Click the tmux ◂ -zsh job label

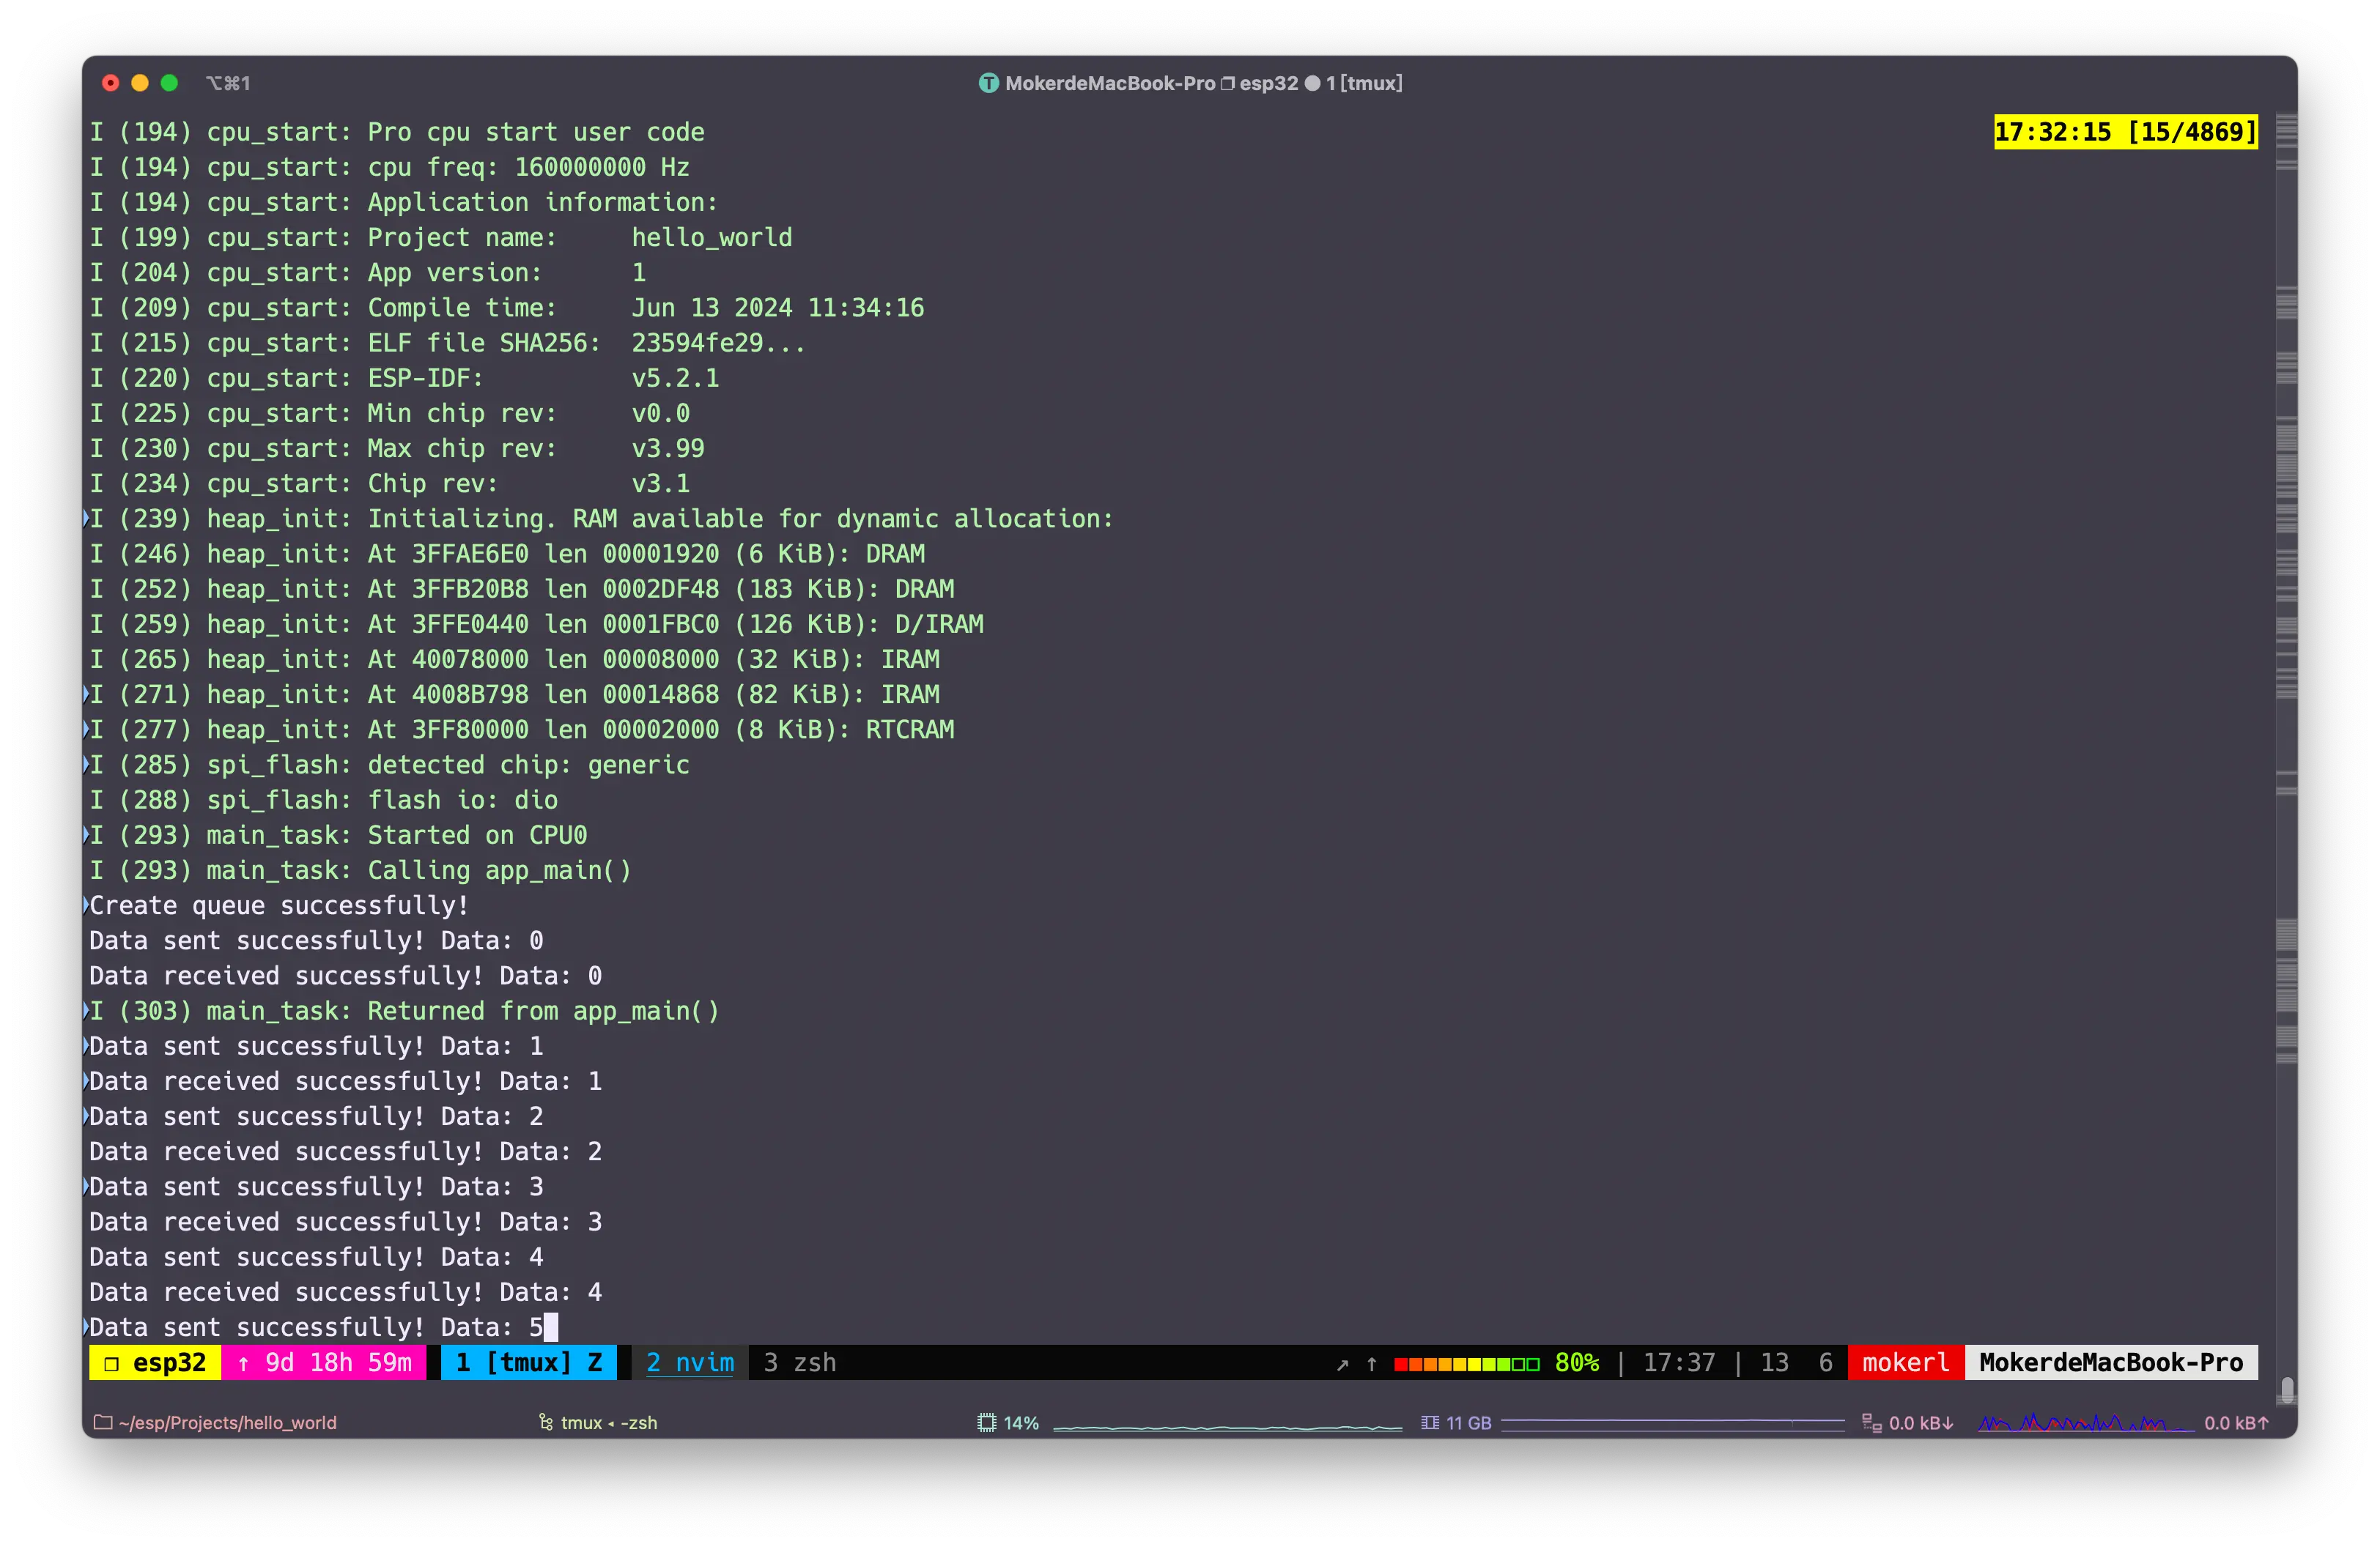pos(609,1422)
